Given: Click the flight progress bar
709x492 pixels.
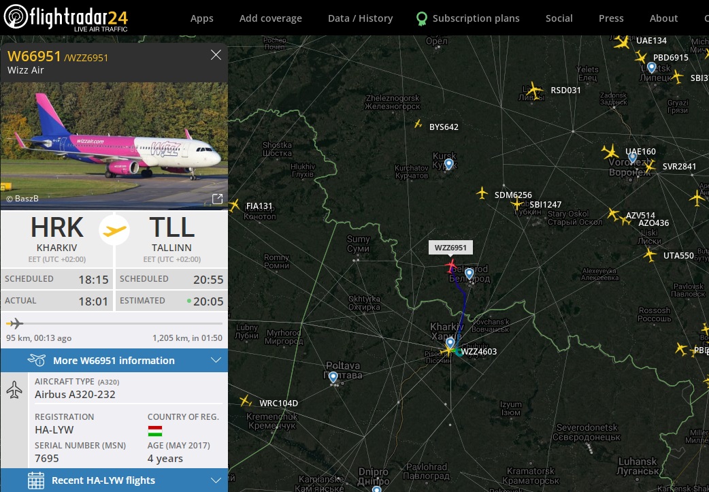Looking at the screenshot, I should (114, 324).
